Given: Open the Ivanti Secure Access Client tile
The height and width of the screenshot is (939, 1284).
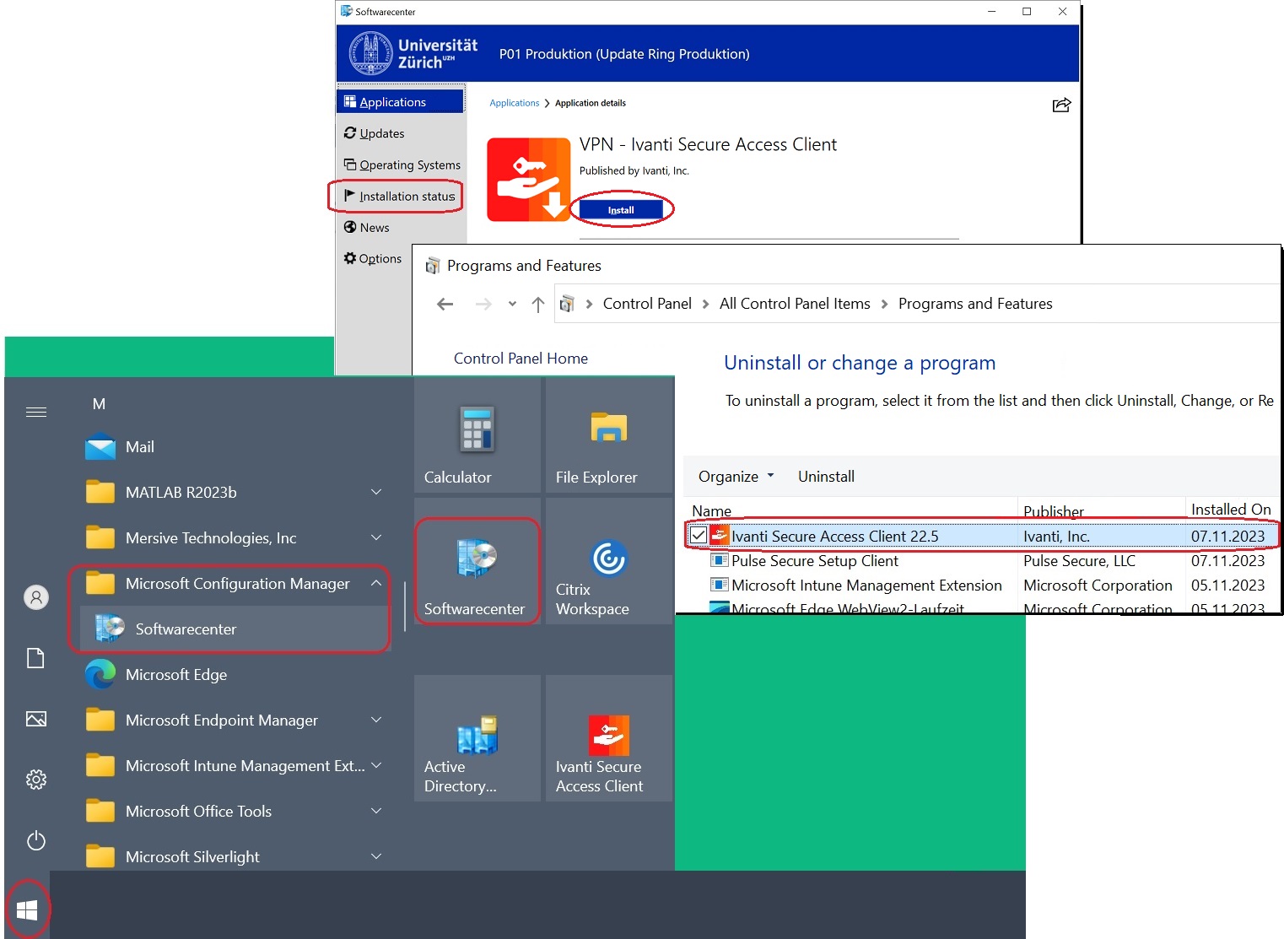Looking at the screenshot, I should [608, 738].
